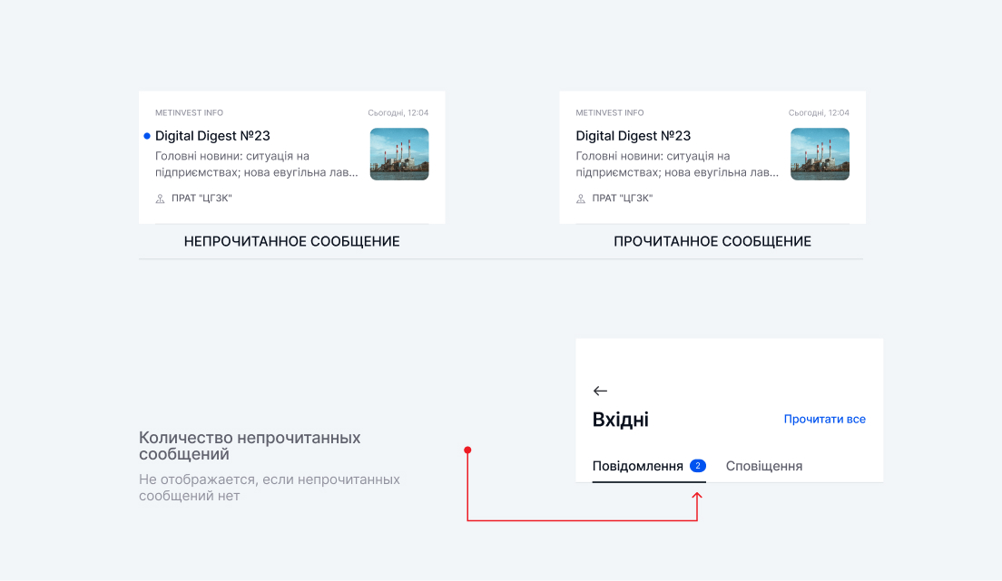Click the timestamp on the unread message card
Viewport: 1002px width, 581px height.
[x=398, y=113]
